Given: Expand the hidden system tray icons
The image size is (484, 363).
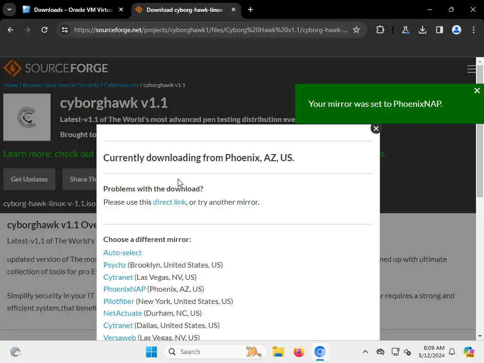Looking at the screenshot, I should 365,352.
